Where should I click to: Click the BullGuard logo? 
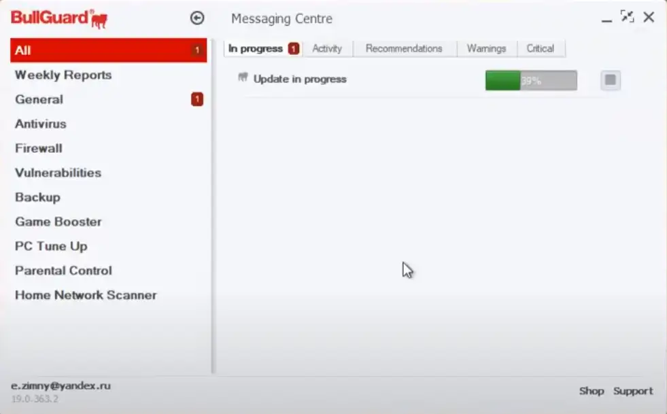pyautogui.click(x=59, y=18)
